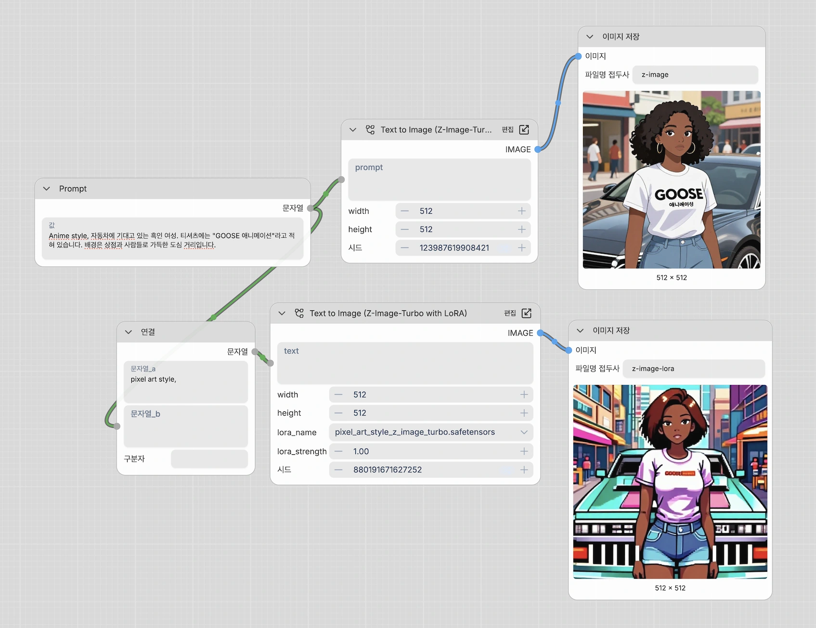This screenshot has width=816, height=628.
Task: Increase width on Z-Image-Tur... node
Action: pyautogui.click(x=522, y=211)
